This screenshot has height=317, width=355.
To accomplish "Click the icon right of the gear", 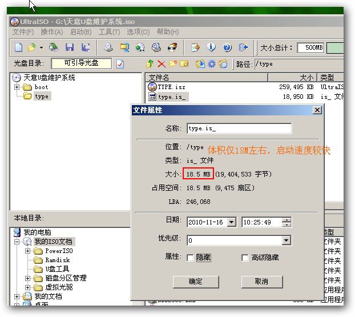I will click(x=223, y=64).
